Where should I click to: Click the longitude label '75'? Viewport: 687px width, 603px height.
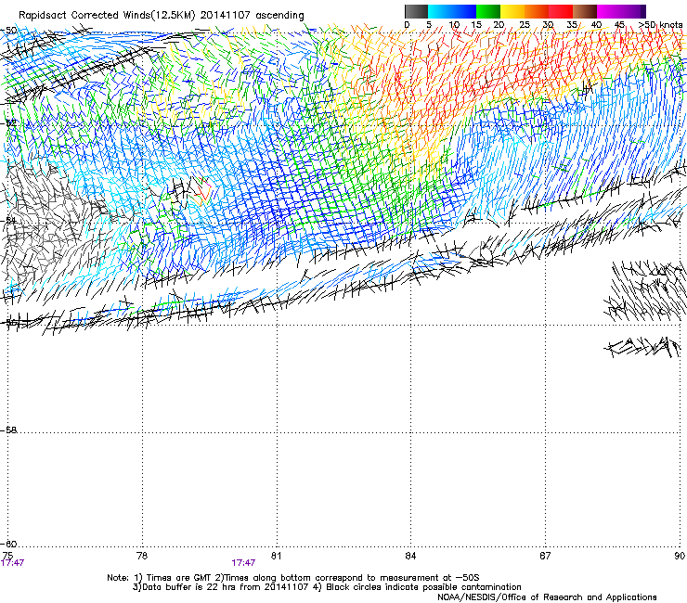(7, 556)
